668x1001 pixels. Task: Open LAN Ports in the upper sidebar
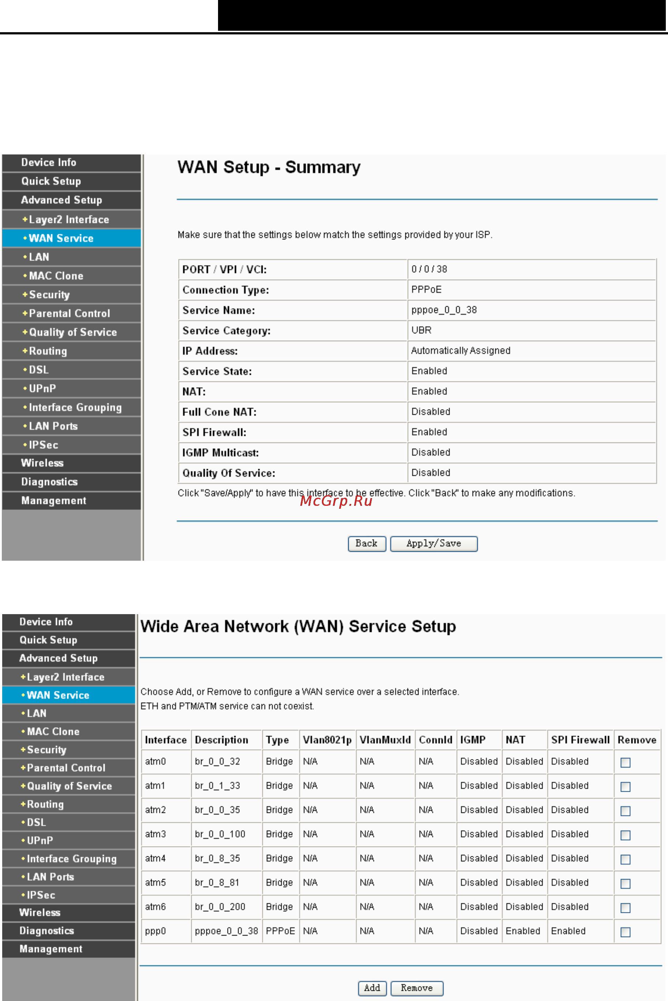click(x=71, y=426)
